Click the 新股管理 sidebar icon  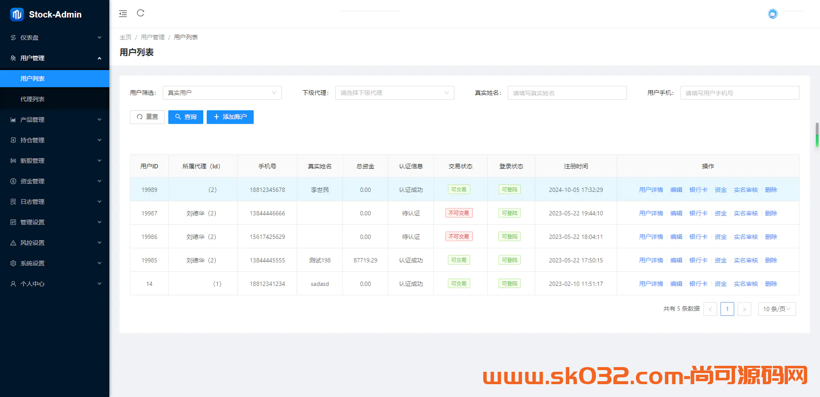(x=13, y=161)
